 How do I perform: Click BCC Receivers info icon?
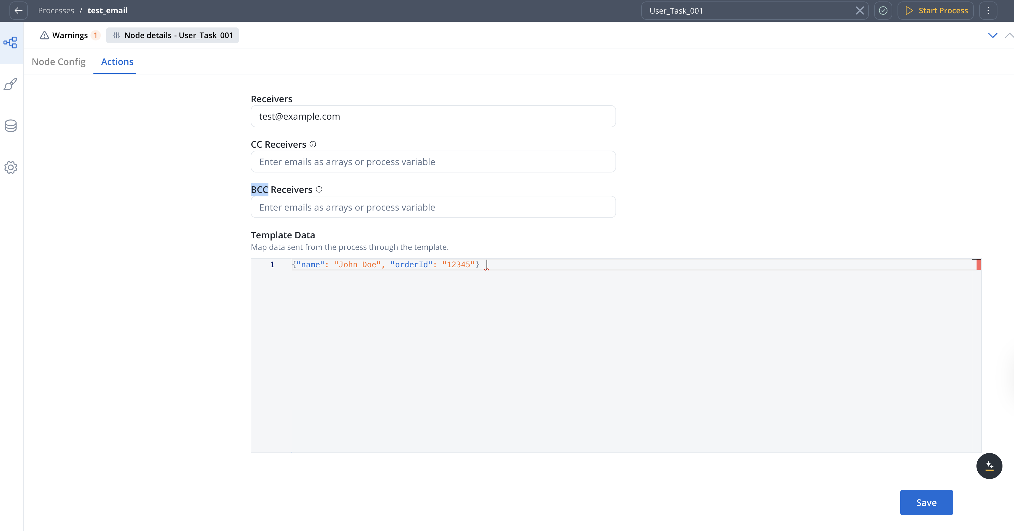pos(319,190)
